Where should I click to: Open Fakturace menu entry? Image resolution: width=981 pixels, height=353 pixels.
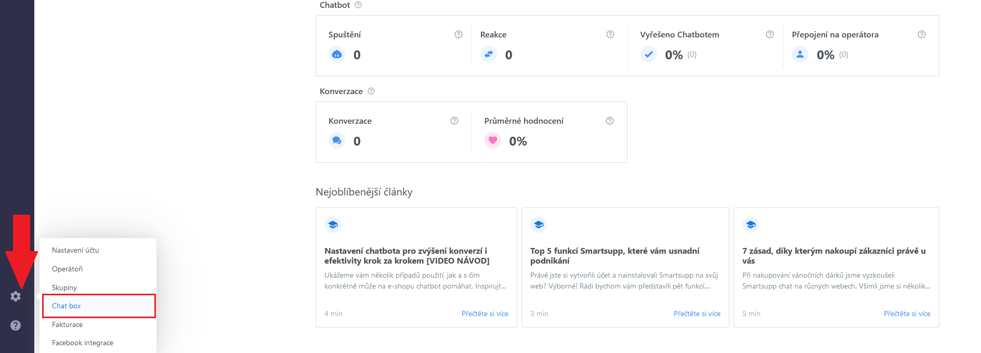[67, 324]
